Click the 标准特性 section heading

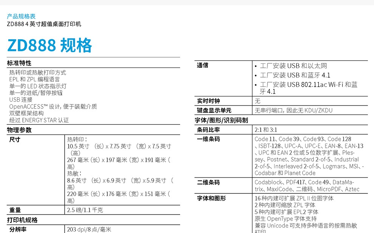(x=19, y=63)
